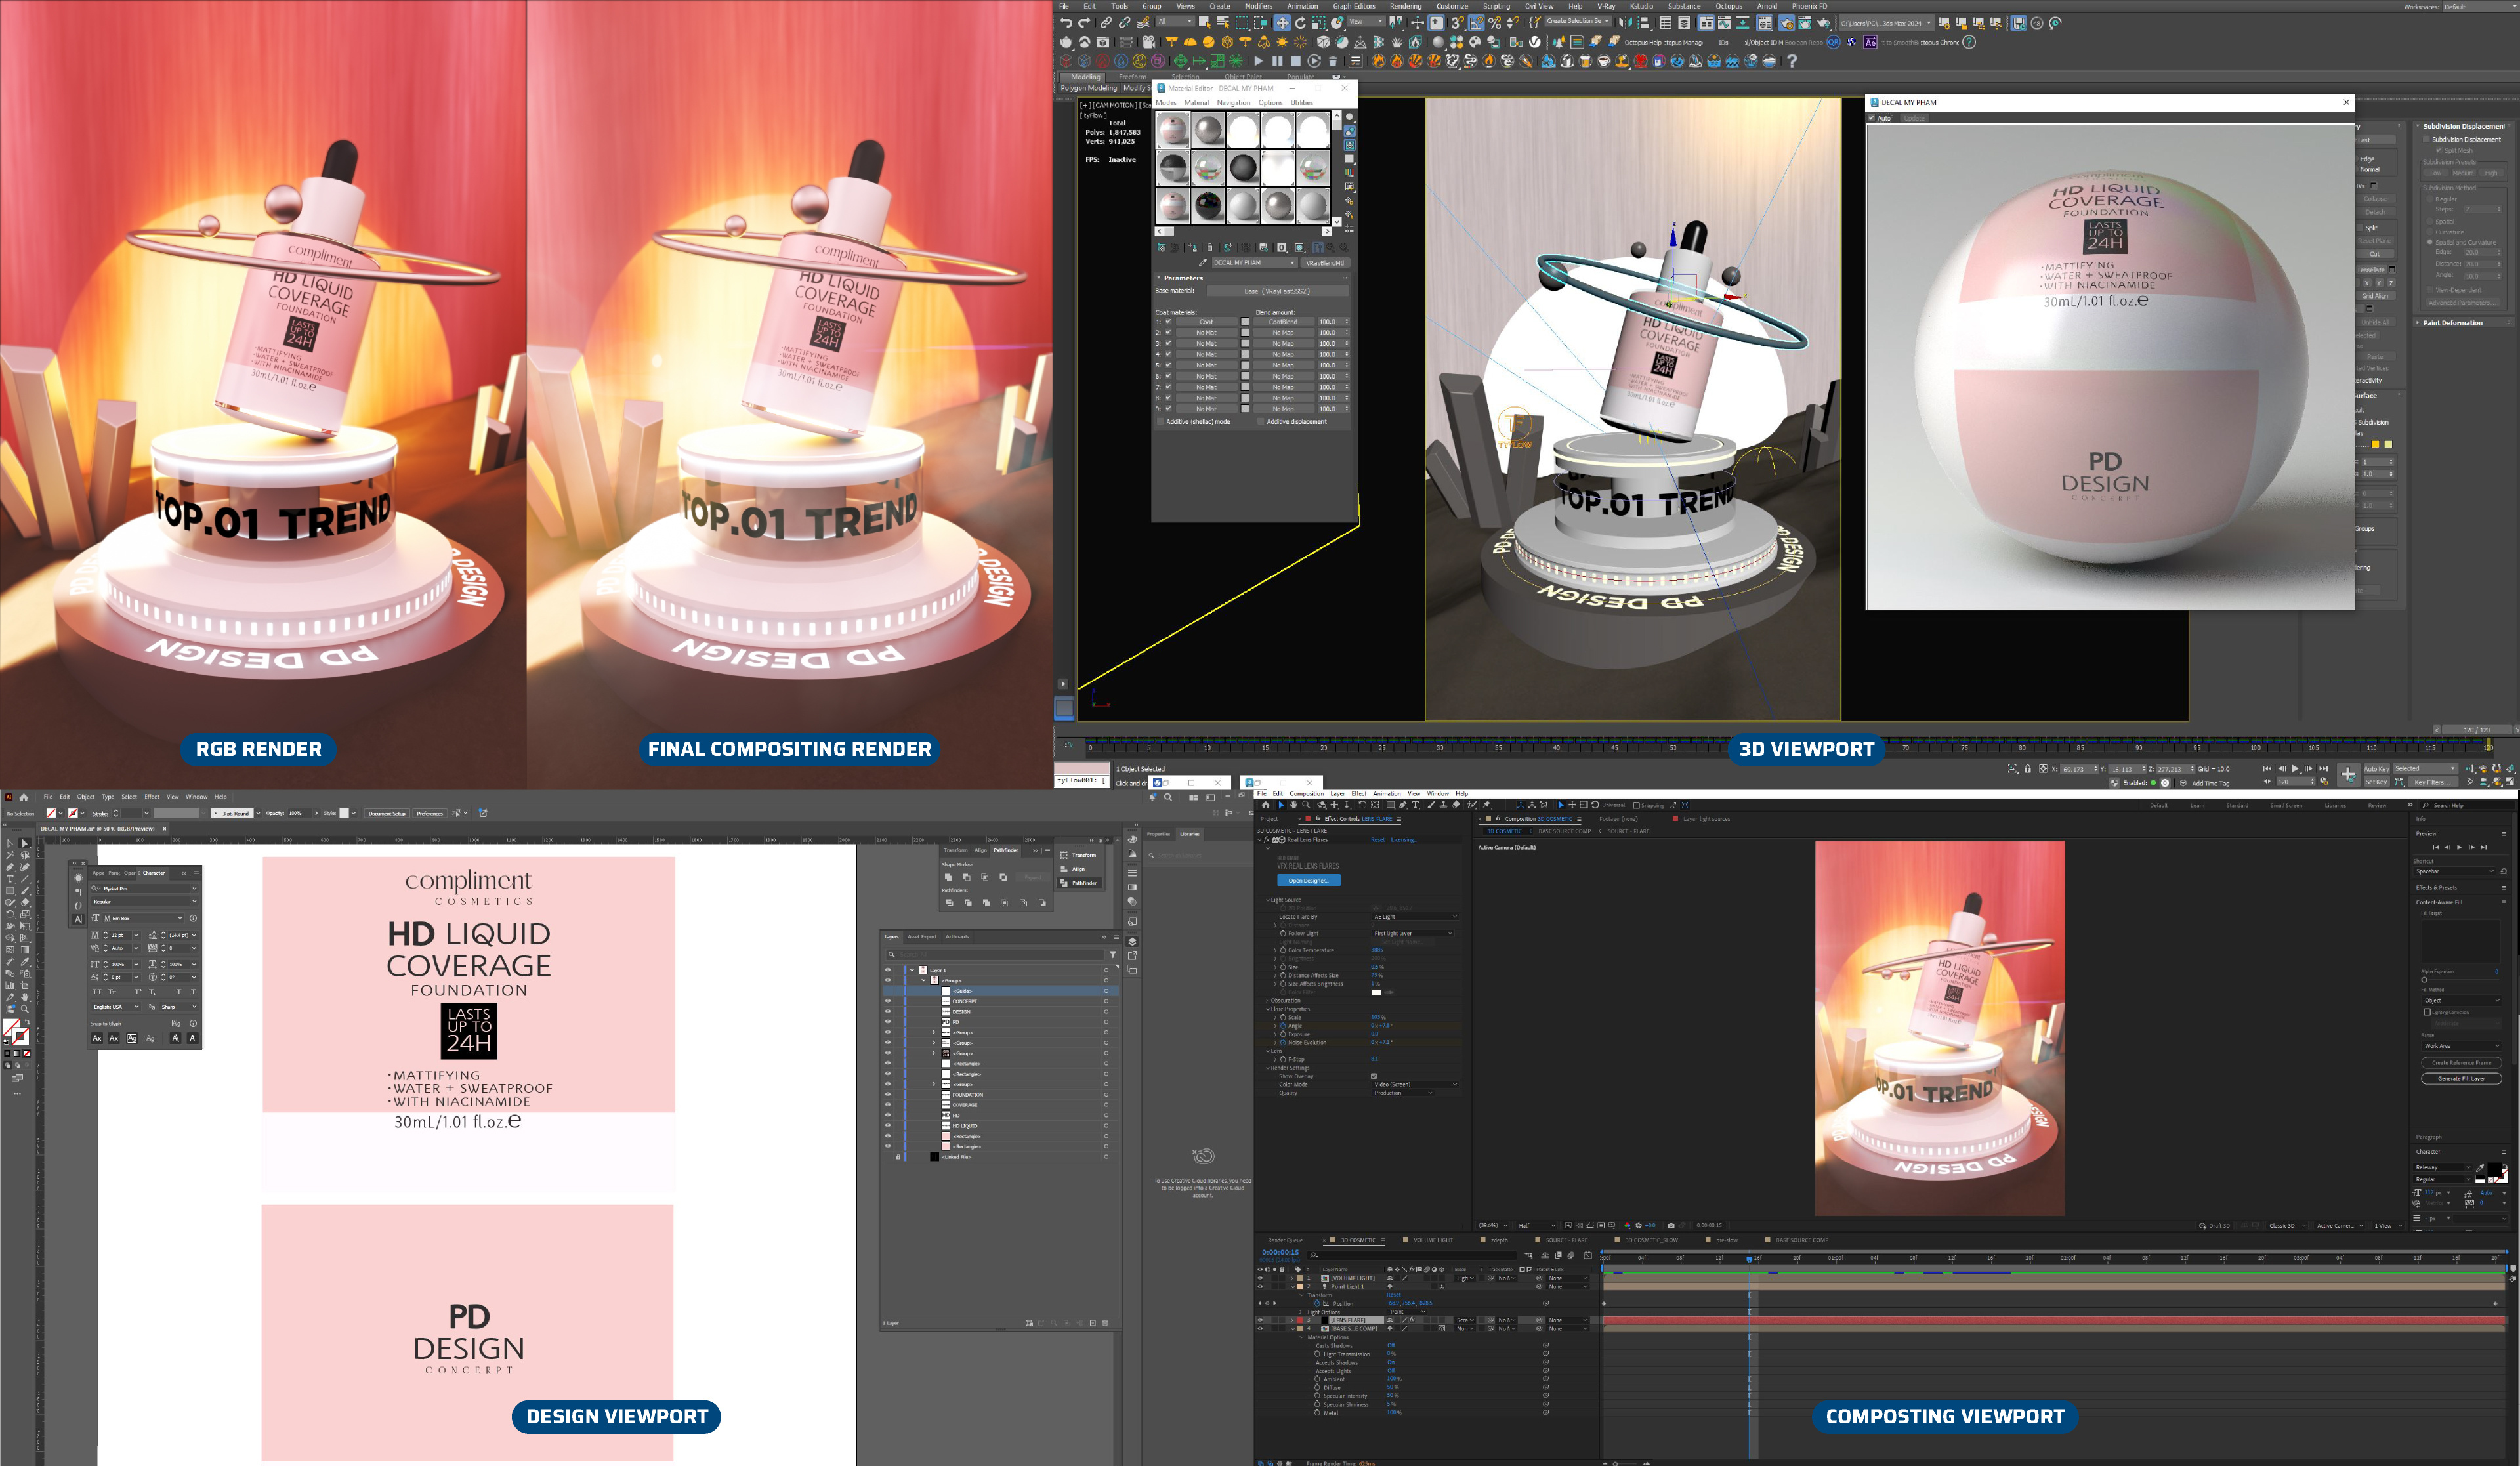The width and height of the screenshot is (2520, 1466).
Task: Open Fill Method Object dropdown
Action: click(2461, 1000)
